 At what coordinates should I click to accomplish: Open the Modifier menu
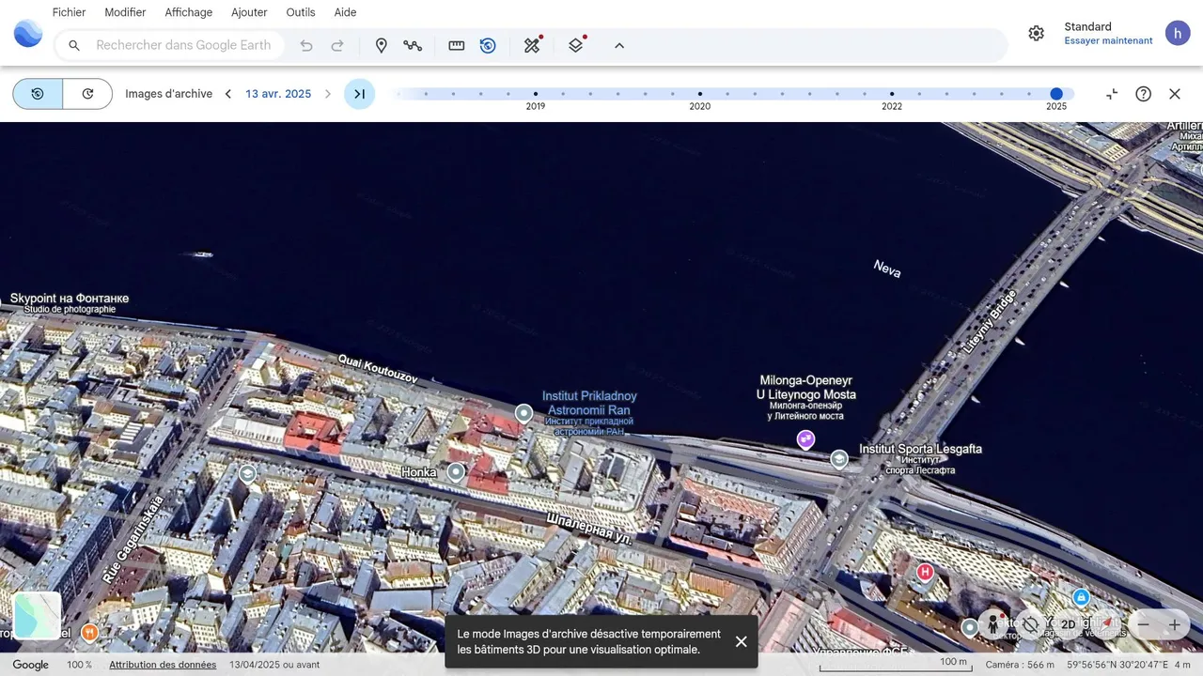(x=125, y=12)
